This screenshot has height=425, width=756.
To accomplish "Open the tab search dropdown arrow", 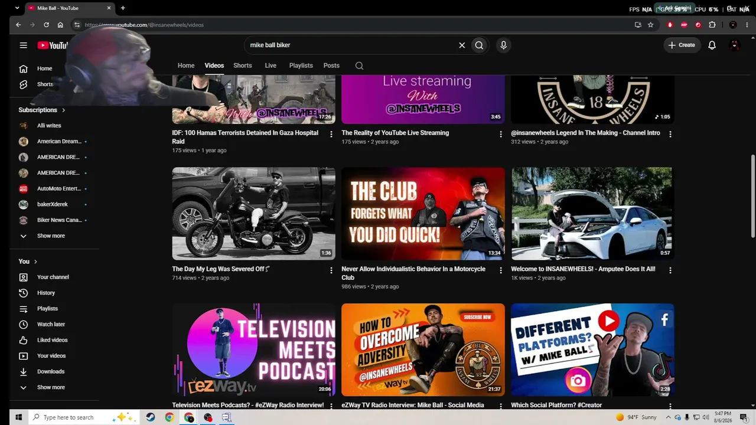I will (x=17, y=8).
